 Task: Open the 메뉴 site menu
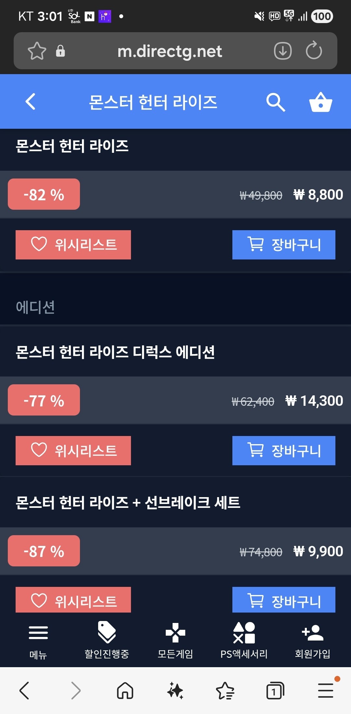[x=38, y=639]
